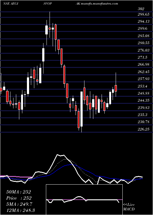Click the 262.45 price axis label
Image resolution: width=153 pixels, height=215 pixels.
(144, 72)
